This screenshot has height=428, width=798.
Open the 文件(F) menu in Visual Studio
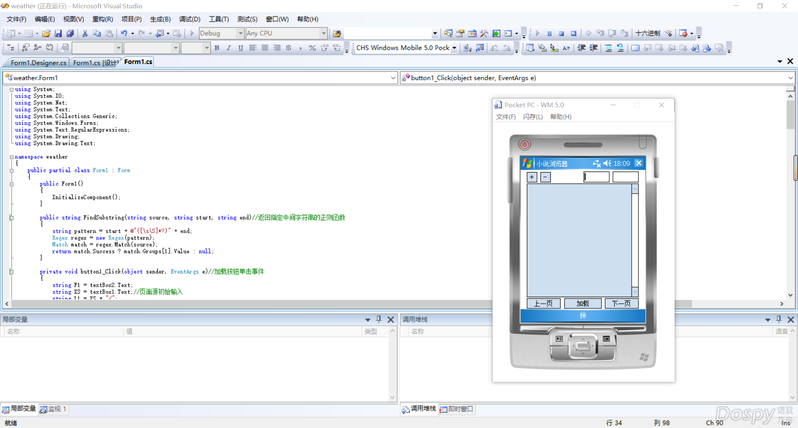[16, 19]
